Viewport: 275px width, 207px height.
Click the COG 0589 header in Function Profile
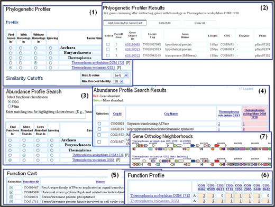(x=211, y=187)
